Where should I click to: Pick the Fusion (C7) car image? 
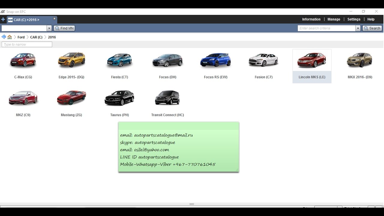(263, 60)
